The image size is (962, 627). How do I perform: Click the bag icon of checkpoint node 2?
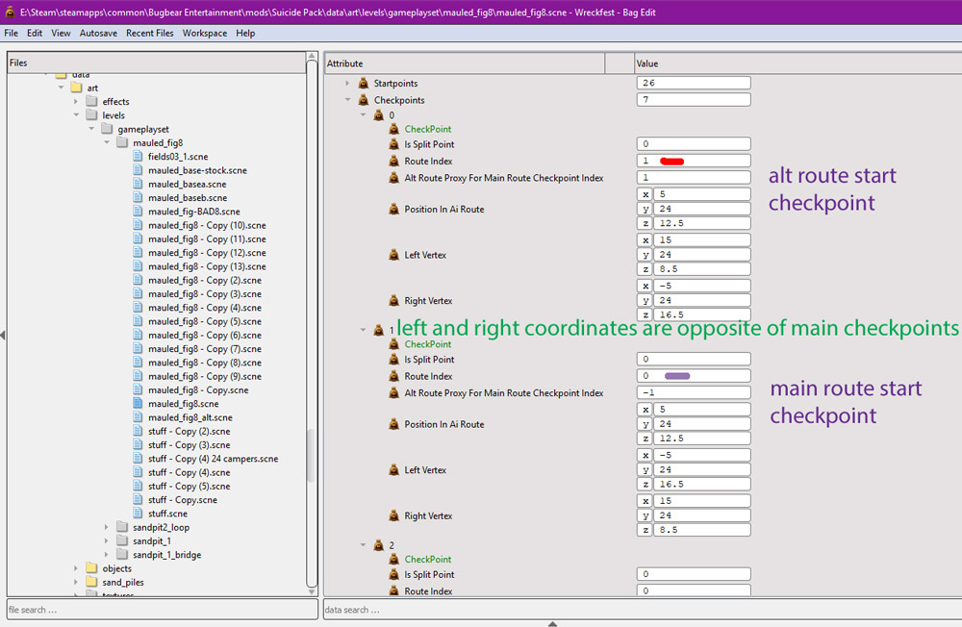pyautogui.click(x=378, y=545)
